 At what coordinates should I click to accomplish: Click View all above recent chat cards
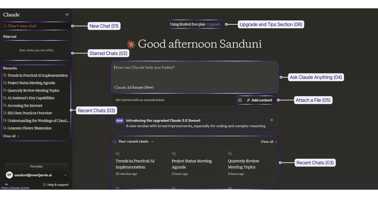(269, 142)
